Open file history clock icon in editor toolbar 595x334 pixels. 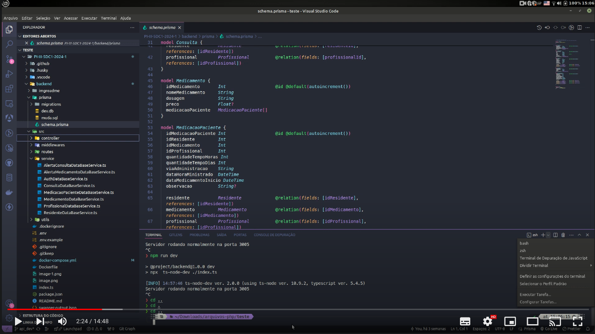click(539, 28)
